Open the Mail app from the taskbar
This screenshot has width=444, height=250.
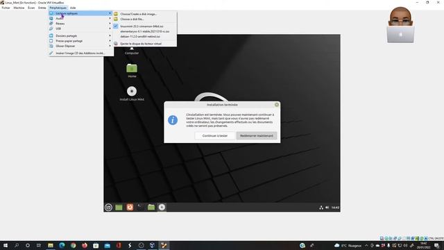tap(107, 245)
